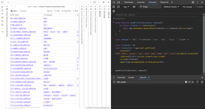
Task: Open the TN915 file link
Action: 19,58
